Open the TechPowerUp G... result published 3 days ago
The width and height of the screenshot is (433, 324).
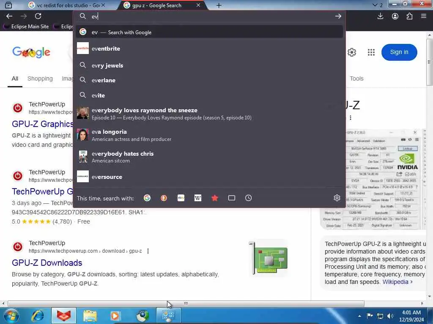point(43,191)
